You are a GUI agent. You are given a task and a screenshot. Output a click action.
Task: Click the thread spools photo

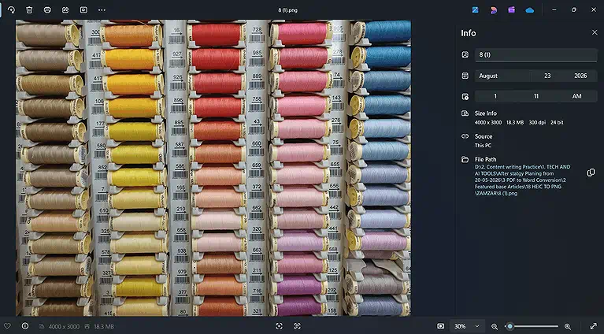(213, 168)
